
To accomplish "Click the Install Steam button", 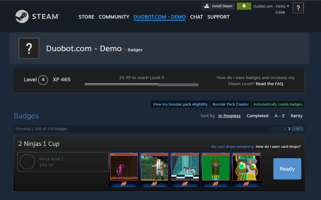I will tap(218, 6).
